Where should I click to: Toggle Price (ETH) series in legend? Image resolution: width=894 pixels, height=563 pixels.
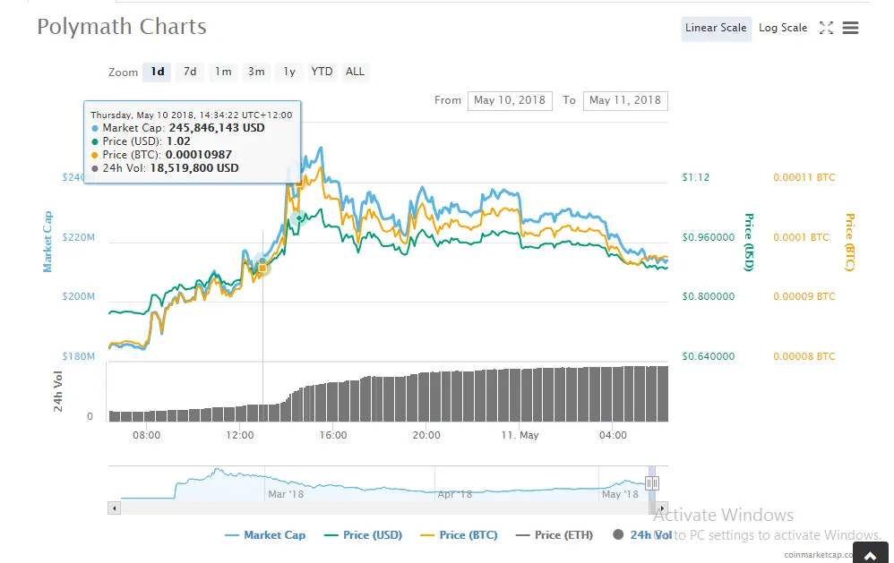[554, 535]
